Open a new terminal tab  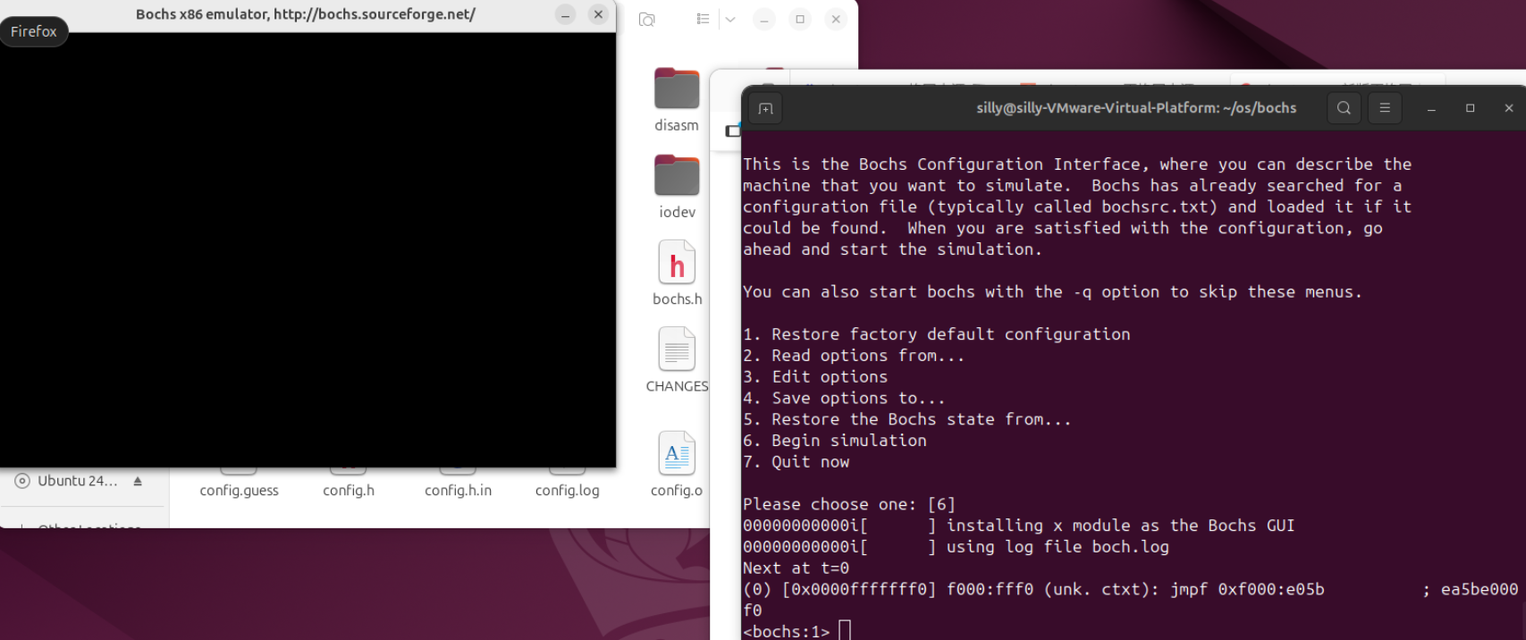tap(766, 108)
